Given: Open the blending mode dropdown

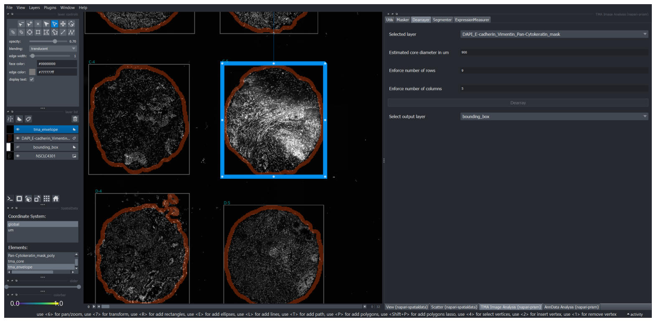Looking at the screenshot, I should [x=53, y=48].
